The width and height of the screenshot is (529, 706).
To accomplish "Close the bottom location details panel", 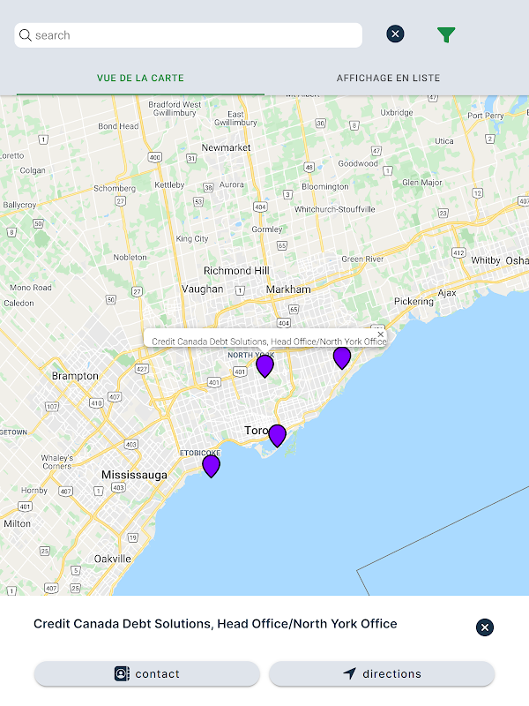I will click(484, 627).
